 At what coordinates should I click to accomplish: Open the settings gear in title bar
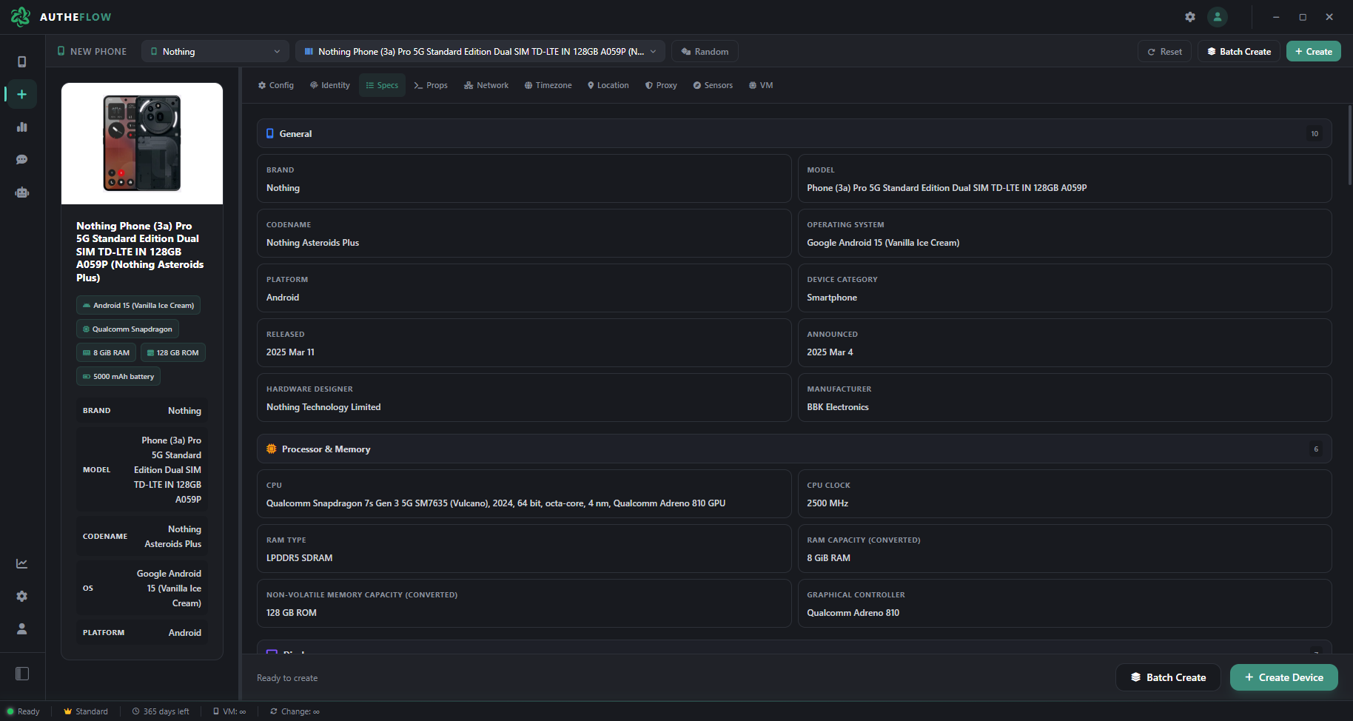[1190, 17]
